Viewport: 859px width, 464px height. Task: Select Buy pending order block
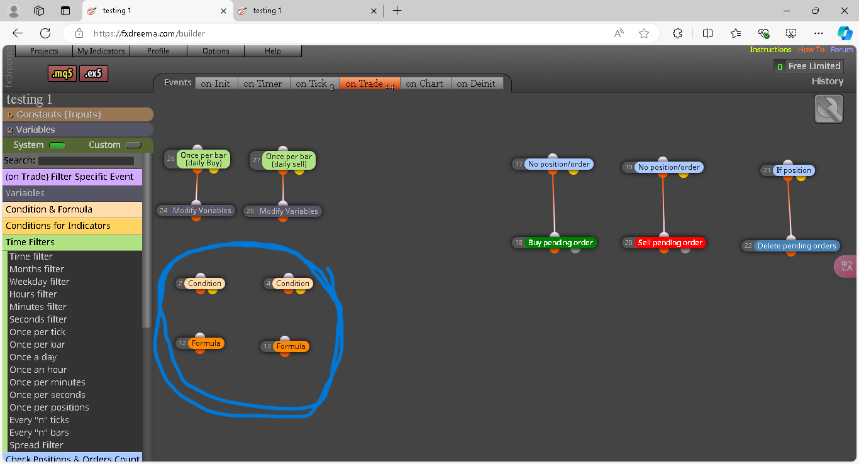tap(560, 243)
